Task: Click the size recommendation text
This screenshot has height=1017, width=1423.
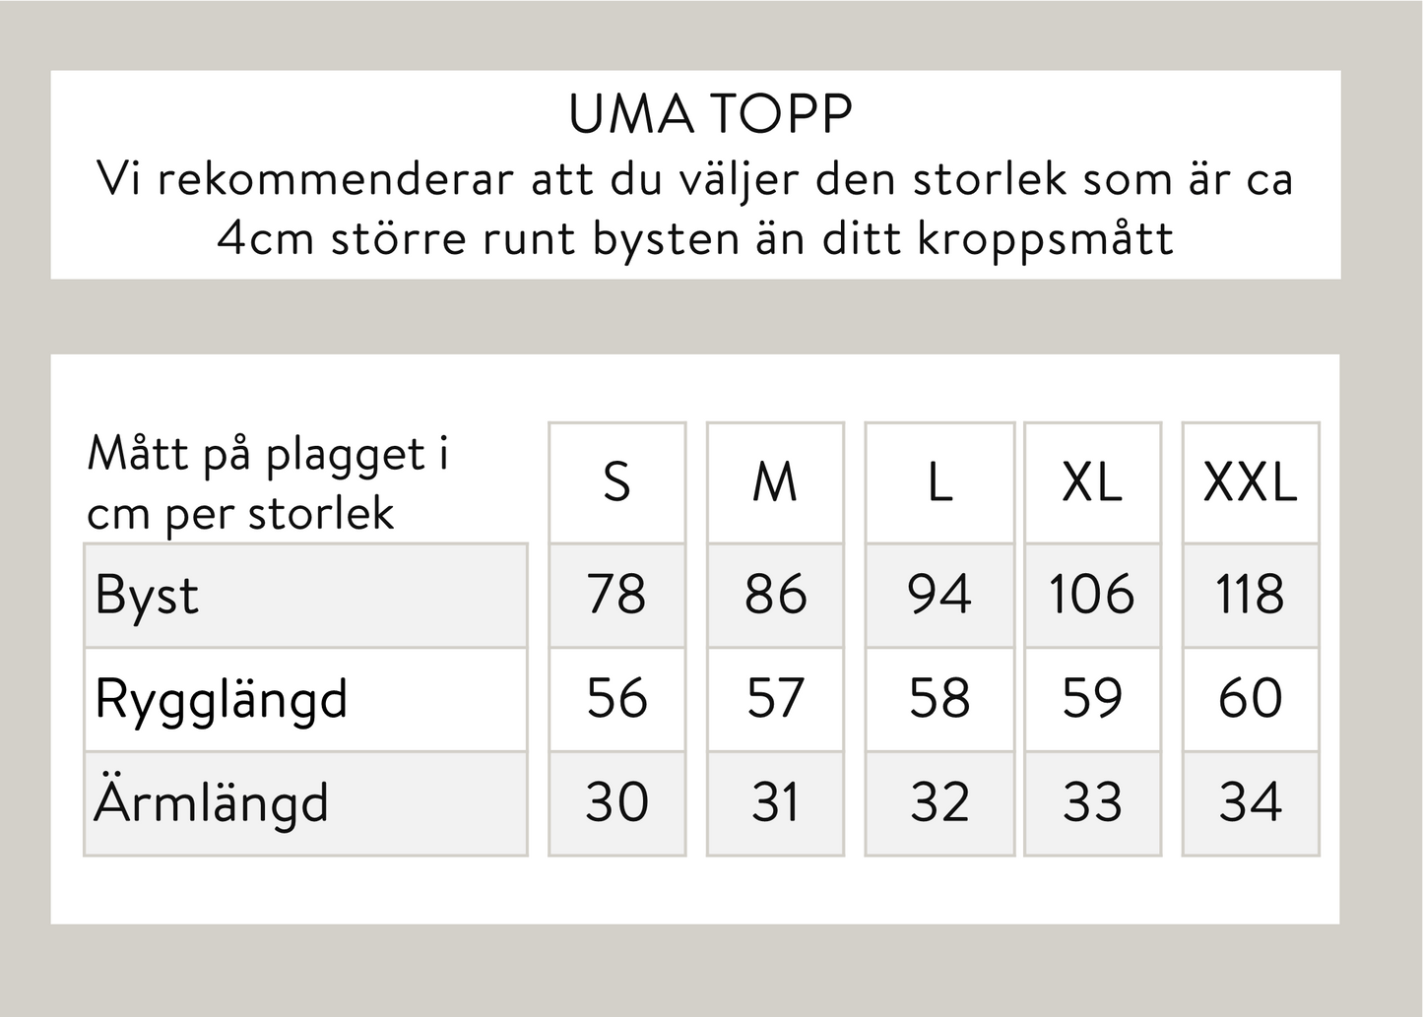Action: pos(695,209)
